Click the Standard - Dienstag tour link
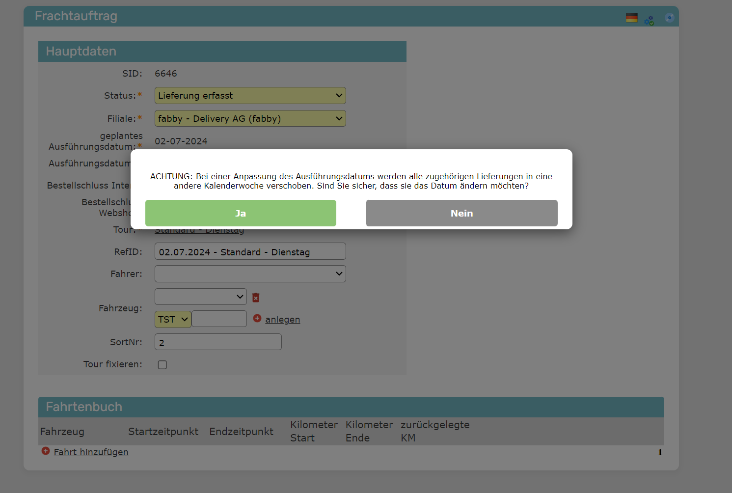 point(199,231)
